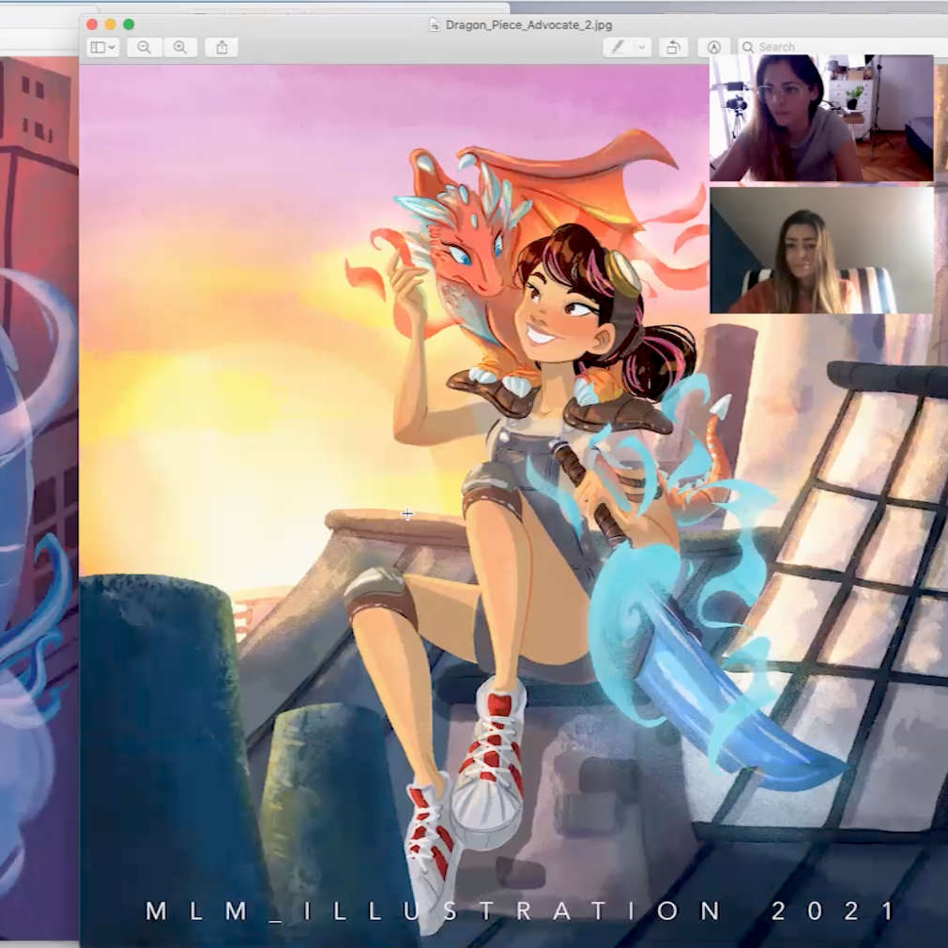The width and height of the screenshot is (948, 948).
Task: Minimize the Preview window with yellow button
Action: 110,24
